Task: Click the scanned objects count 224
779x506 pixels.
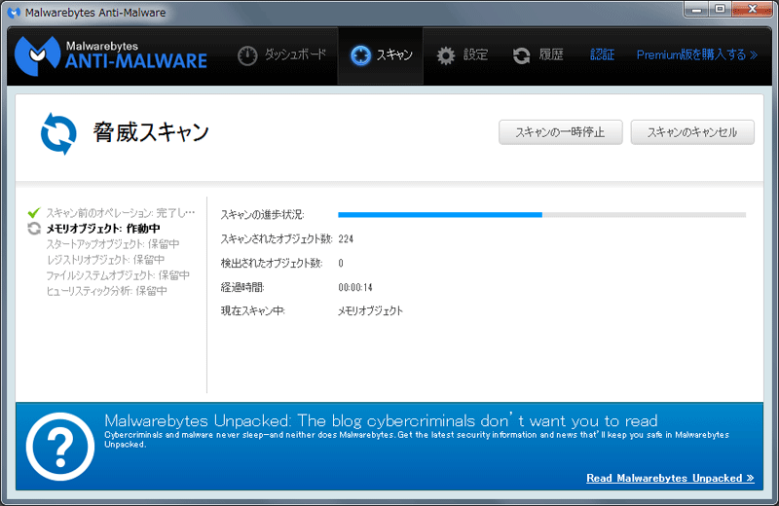Action: 346,238
